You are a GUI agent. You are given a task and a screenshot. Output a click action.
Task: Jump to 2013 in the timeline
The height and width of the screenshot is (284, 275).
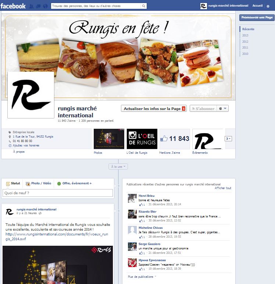pos(245,35)
